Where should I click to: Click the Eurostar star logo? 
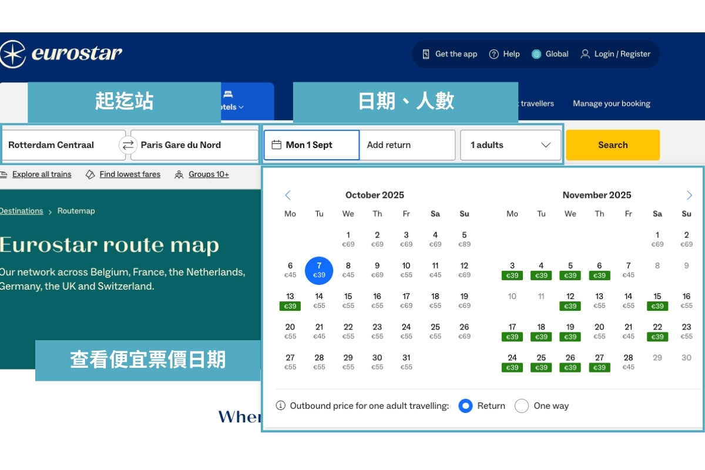(12, 54)
